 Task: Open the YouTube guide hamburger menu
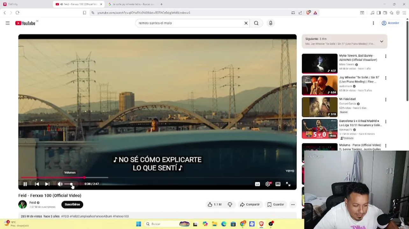[8, 23]
